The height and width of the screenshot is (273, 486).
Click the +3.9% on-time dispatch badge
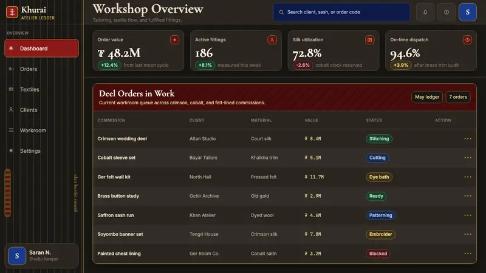click(401, 65)
